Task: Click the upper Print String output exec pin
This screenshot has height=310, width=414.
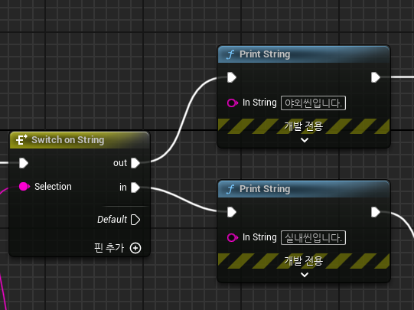Action: tap(376, 77)
